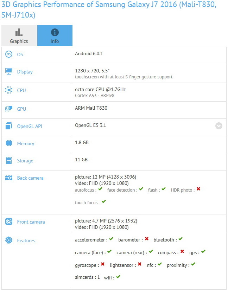Image resolution: width=228 pixels, height=290 pixels.
Task: Click the CPU label
Action: [21, 90]
